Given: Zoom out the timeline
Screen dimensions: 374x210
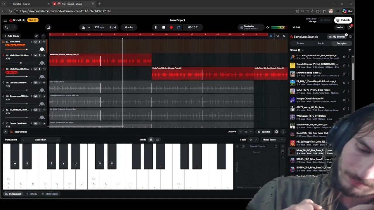Looking at the screenshot, I should [278, 36].
